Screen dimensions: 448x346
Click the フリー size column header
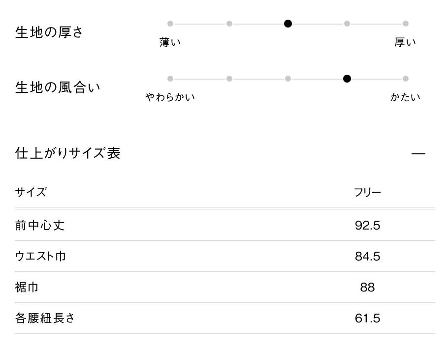click(x=367, y=192)
